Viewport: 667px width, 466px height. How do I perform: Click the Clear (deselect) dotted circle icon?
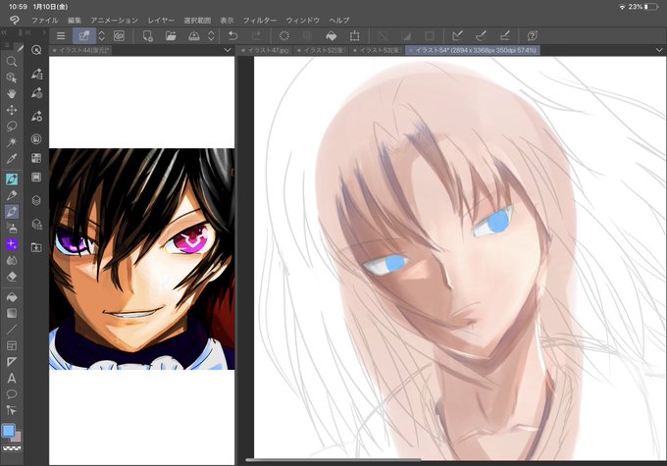(x=284, y=35)
